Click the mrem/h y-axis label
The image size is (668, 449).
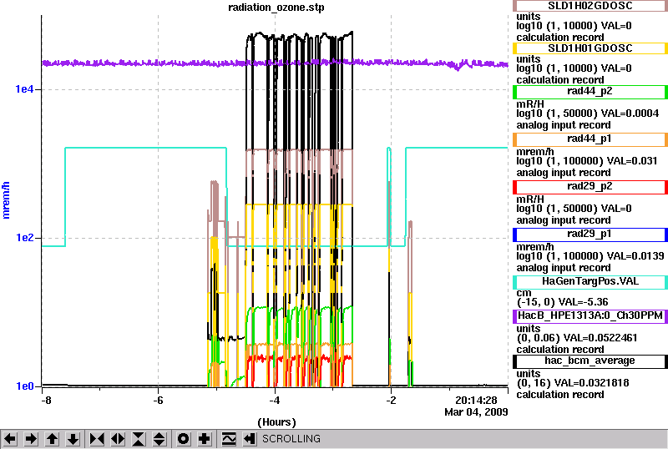pyautogui.click(x=6, y=200)
